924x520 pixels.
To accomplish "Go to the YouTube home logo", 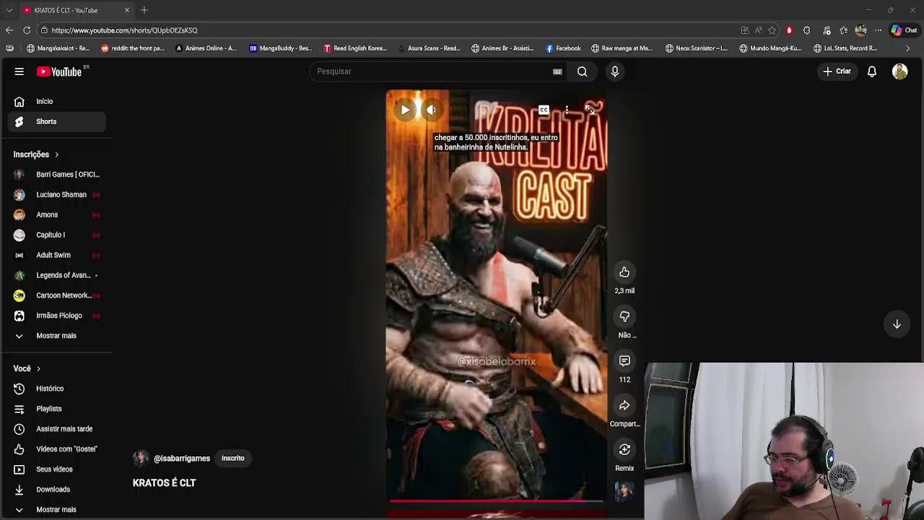I will [x=59, y=71].
